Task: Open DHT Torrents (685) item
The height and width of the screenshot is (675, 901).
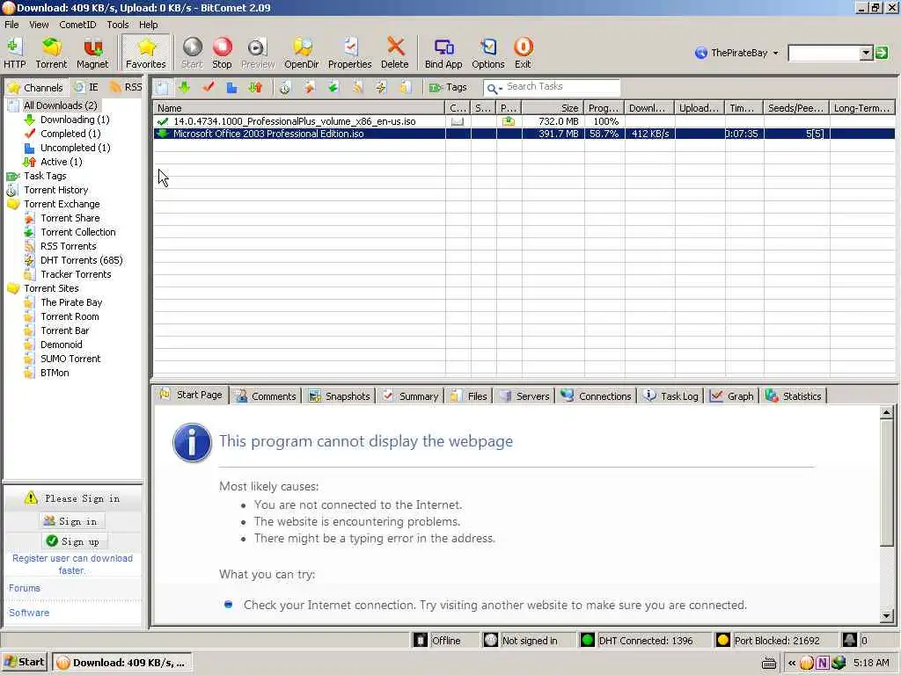Action: [x=82, y=260]
